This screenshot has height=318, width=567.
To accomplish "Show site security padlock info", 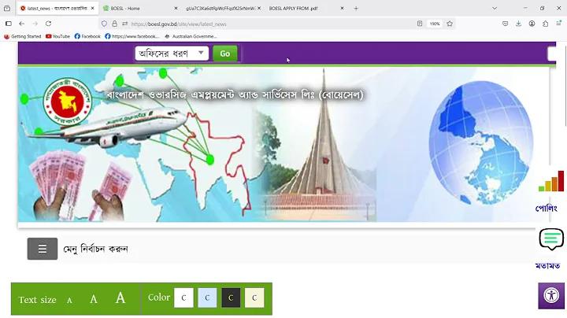I will pos(115,24).
